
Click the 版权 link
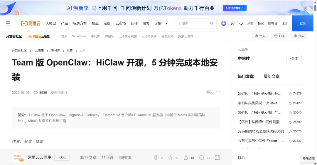point(209,92)
